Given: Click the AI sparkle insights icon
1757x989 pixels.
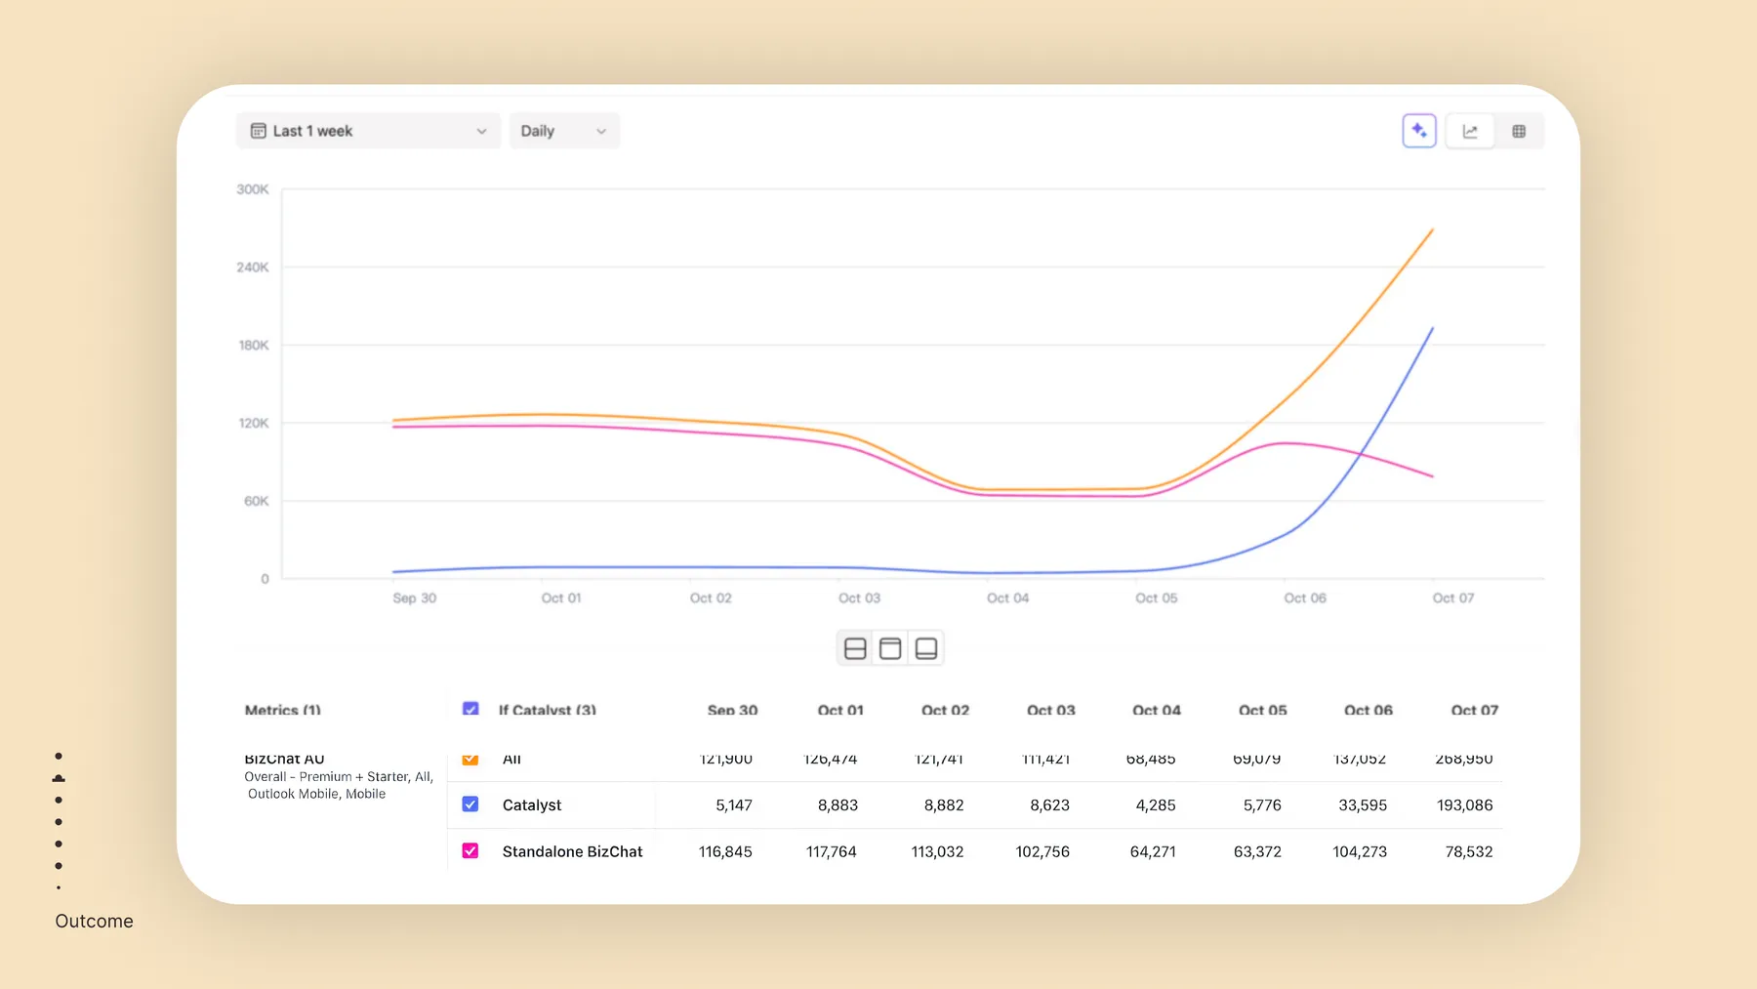Looking at the screenshot, I should pos(1419,131).
